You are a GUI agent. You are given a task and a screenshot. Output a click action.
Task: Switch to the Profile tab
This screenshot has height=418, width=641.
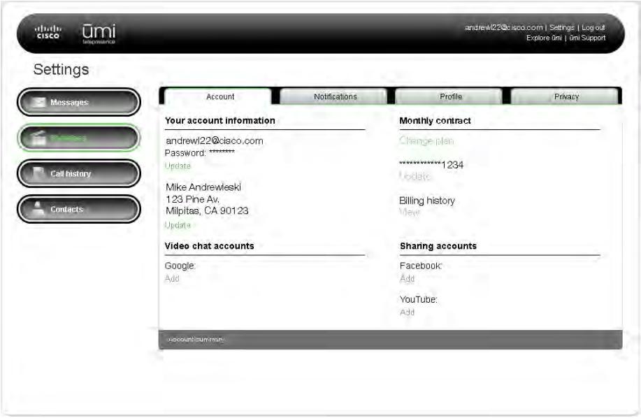tap(450, 96)
